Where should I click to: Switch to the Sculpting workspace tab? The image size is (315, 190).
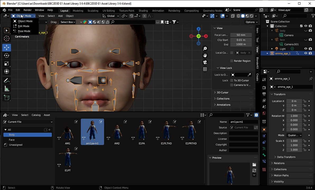click(x=93, y=11)
